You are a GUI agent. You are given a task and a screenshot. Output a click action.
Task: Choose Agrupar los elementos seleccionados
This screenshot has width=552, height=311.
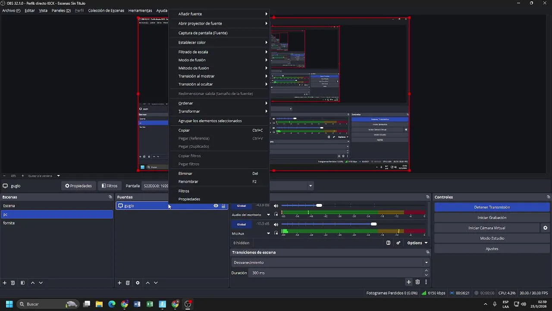[220, 121]
